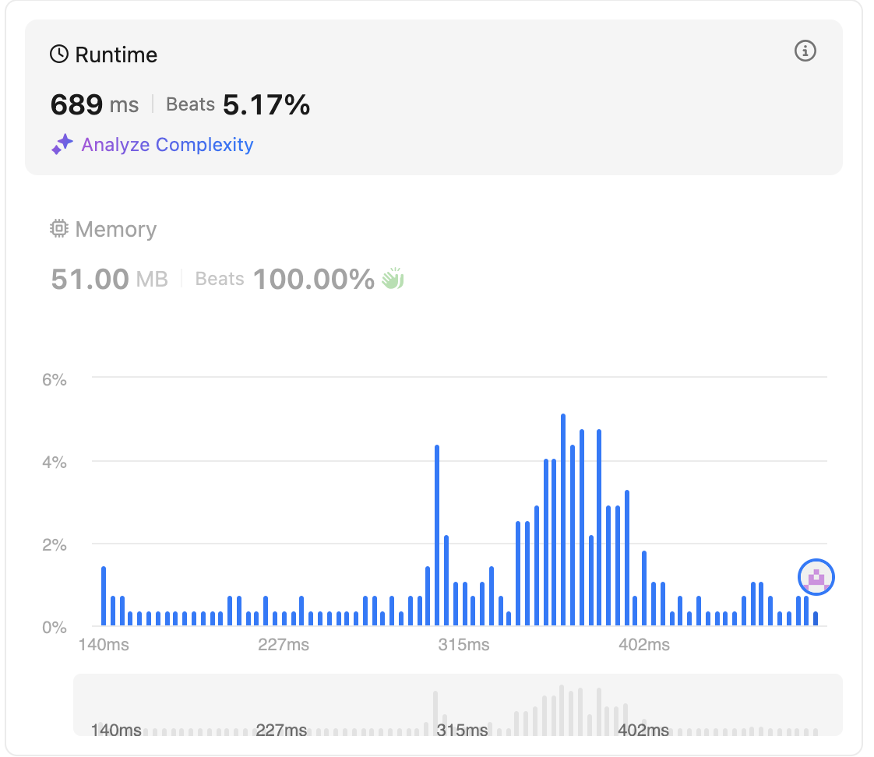
Task: Click the Beats 5.17% runtime percentile
Action: pyautogui.click(x=238, y=104)
